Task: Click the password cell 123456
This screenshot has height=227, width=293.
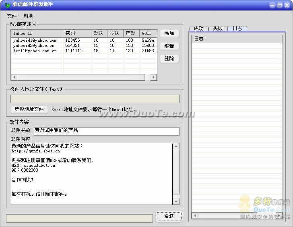Action: [x=72, y=40]
